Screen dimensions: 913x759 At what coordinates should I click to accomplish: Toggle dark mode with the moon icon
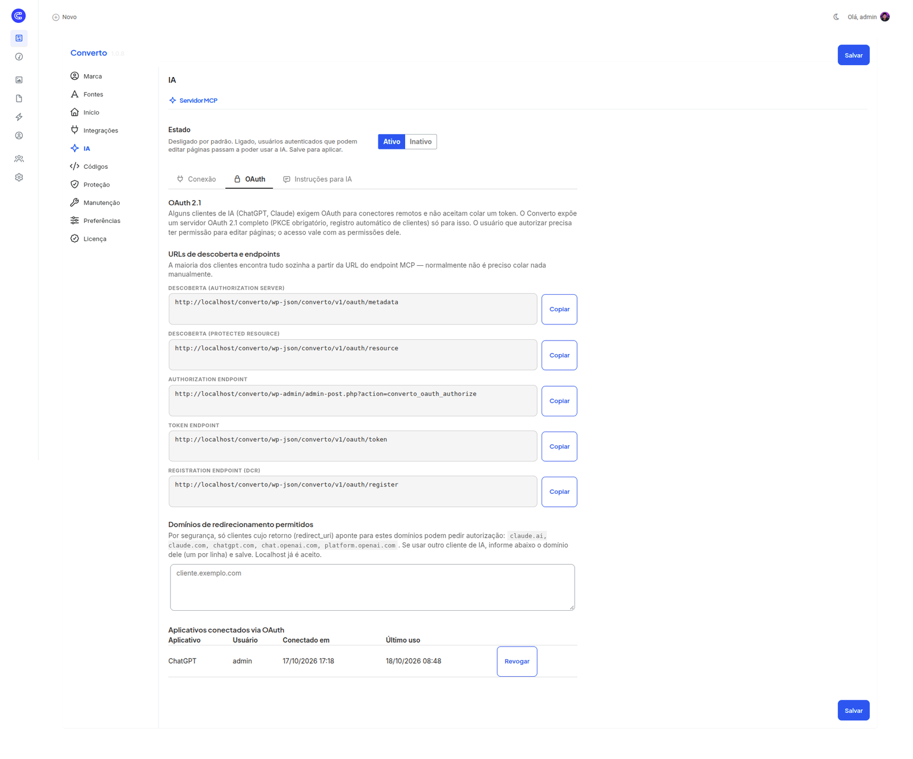point(836,17)
